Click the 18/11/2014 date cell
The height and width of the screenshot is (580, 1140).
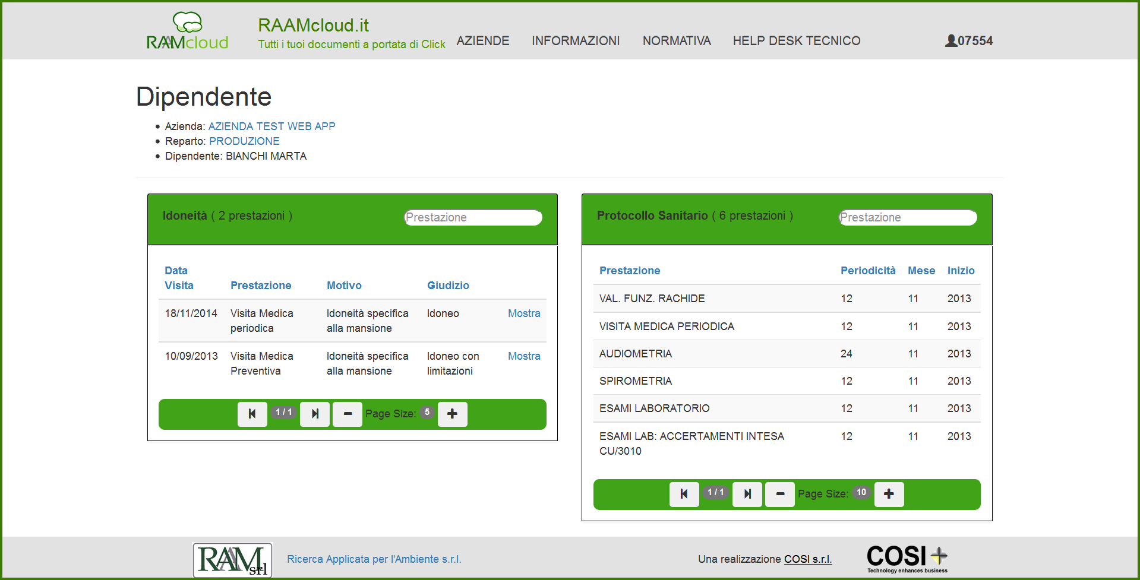[191, 313]
